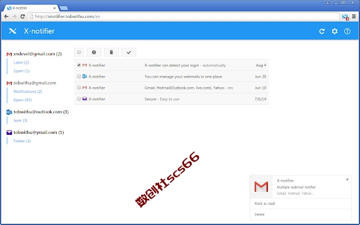The height and width of the screenshot is (225, 360).
Task: Click the 'Aug 4' date cell
Action: [x=261, y=65]
